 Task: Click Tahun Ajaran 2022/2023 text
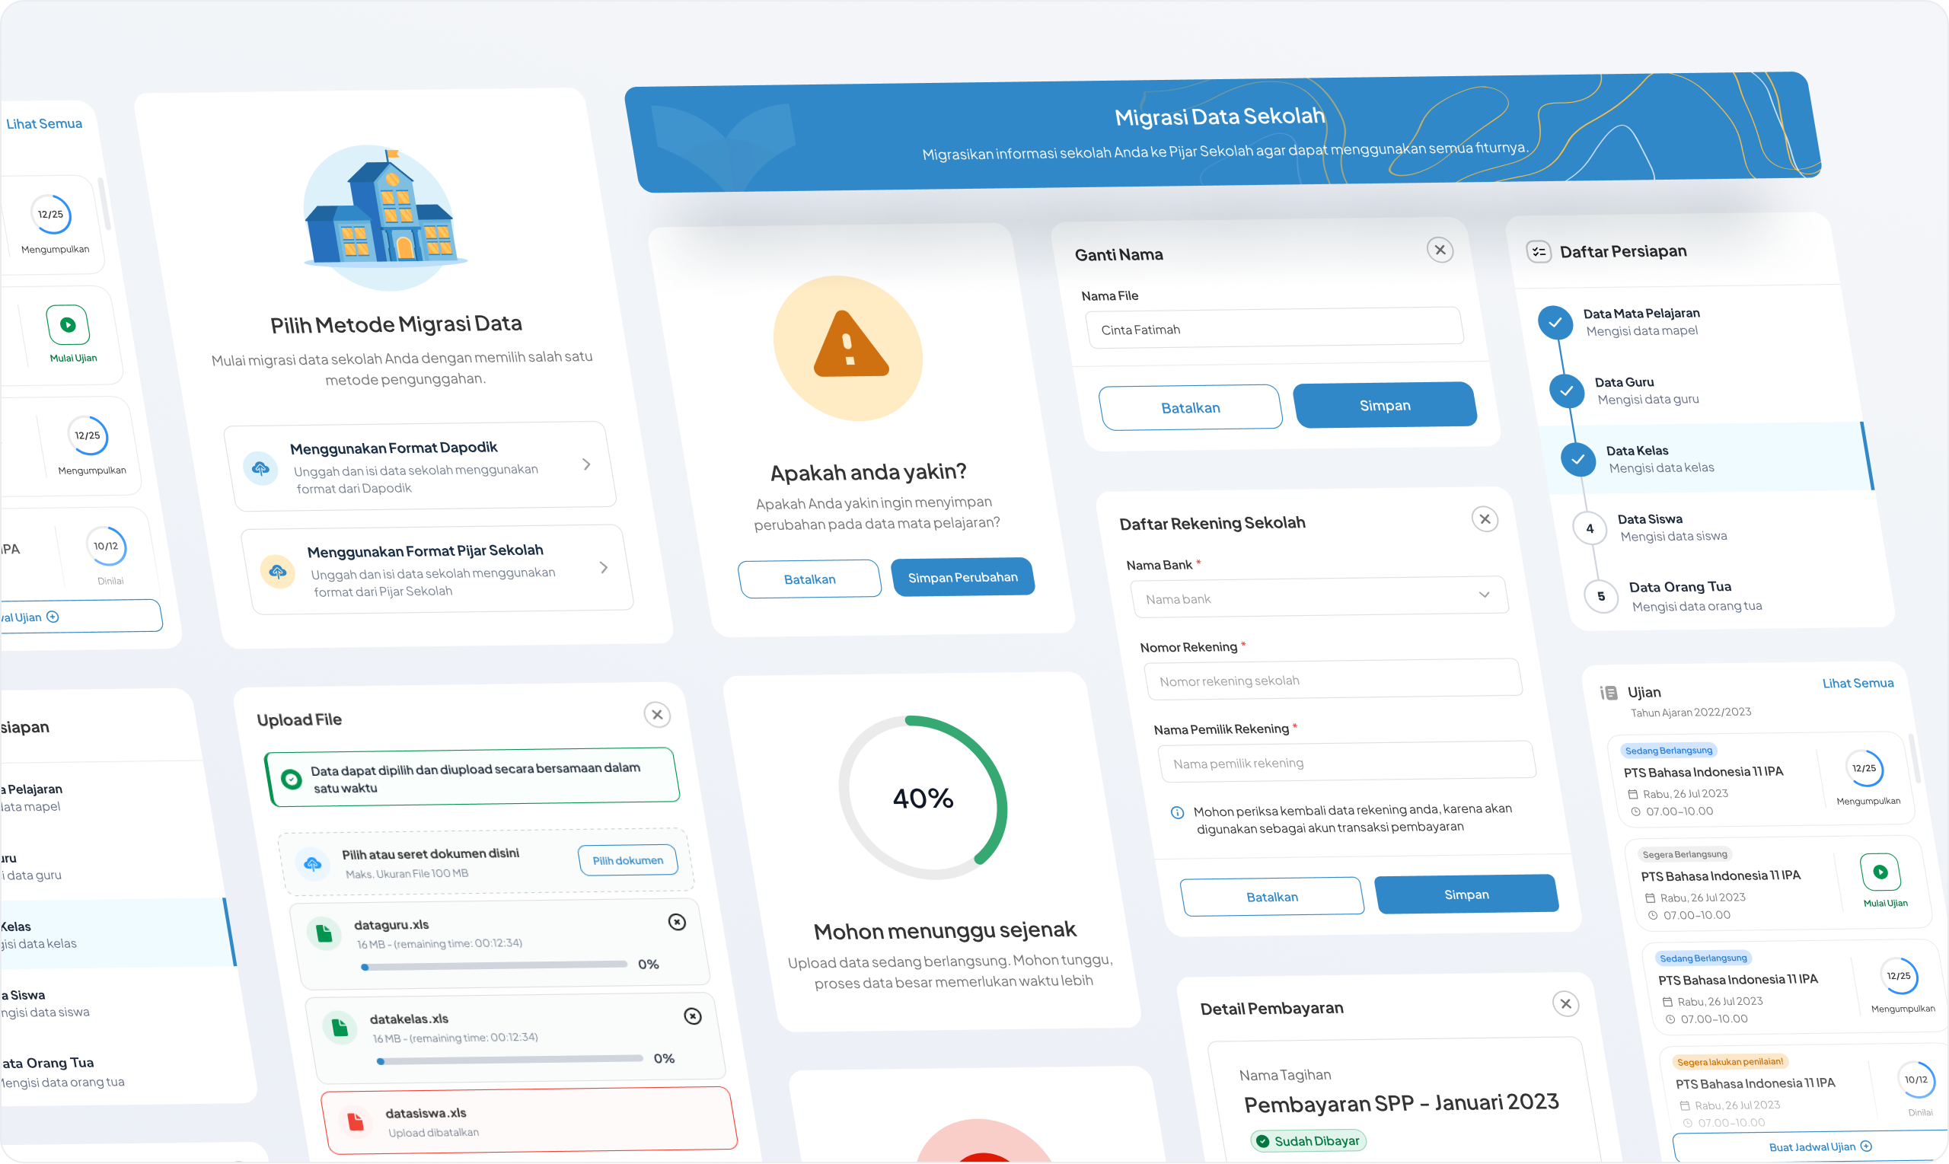[1690, 713]
